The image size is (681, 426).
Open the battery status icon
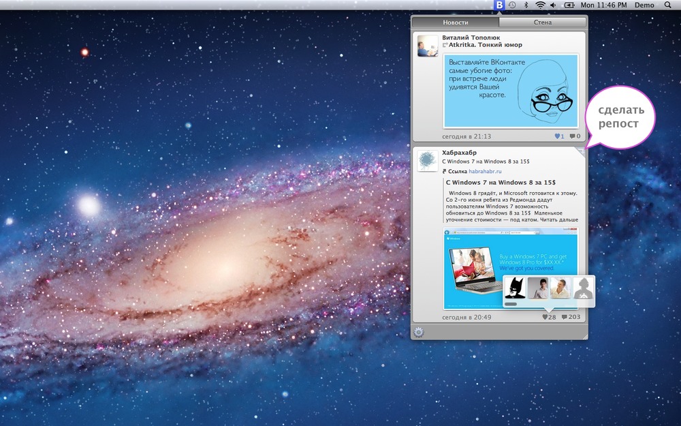tap(569, 5)
